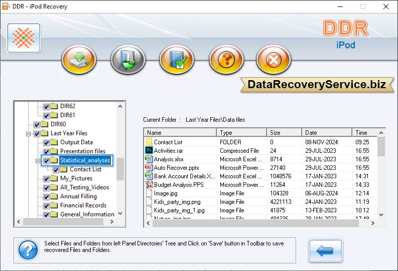
Task: Select the Budget Analysis.PPS file name
Action: [179, 185]
